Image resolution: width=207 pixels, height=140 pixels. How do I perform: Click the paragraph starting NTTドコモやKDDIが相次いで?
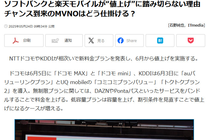(104, 58)
